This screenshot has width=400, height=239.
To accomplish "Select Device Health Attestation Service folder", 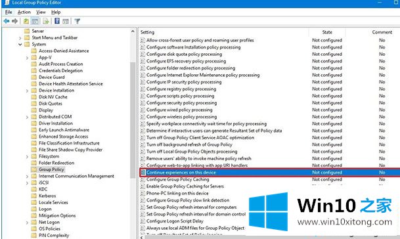I will pyautogui.click(x=71, y=83).
